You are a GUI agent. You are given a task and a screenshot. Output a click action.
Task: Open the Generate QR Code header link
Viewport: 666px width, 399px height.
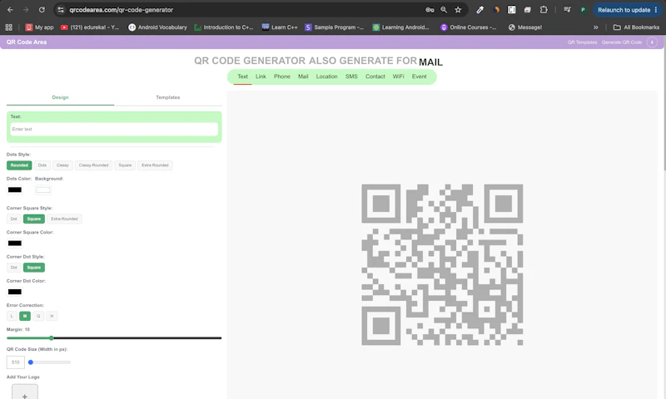click(622, 42)
